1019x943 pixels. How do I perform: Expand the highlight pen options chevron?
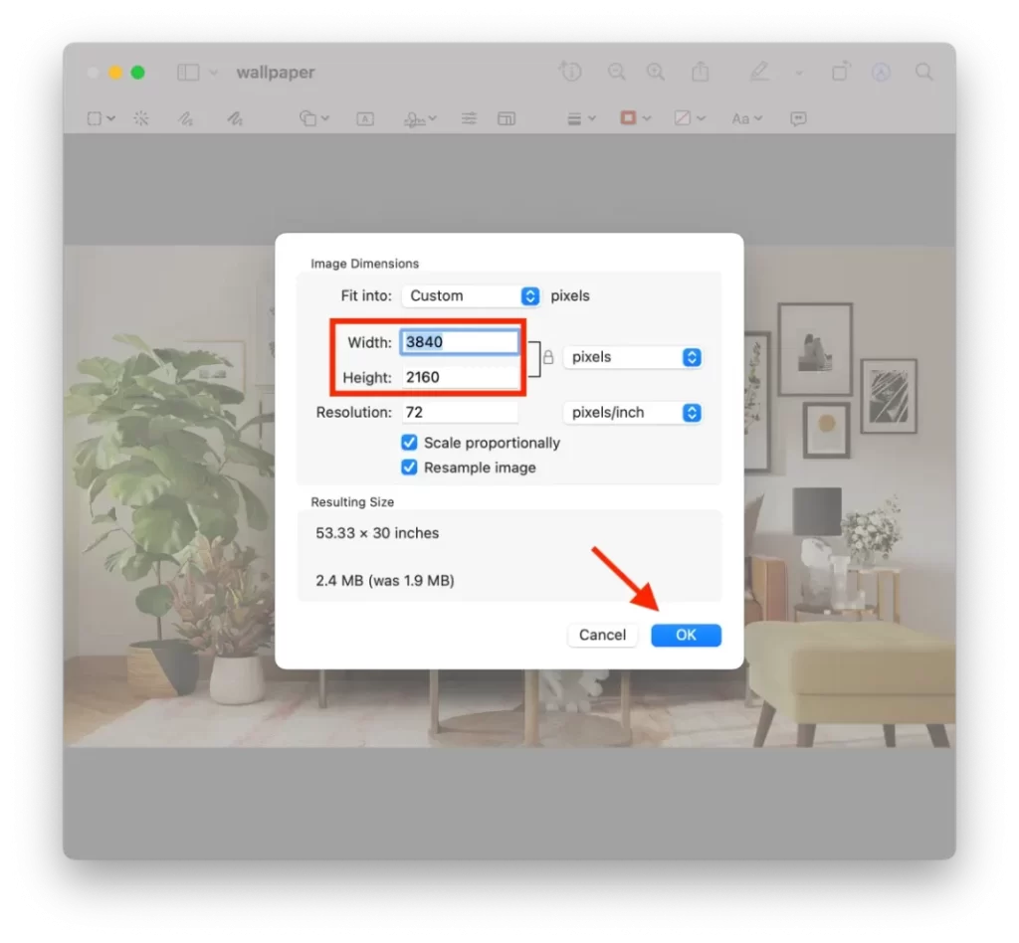click(x=799, y=73)
